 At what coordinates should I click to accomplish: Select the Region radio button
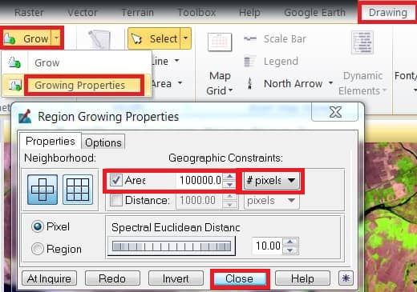coord(37,249)
